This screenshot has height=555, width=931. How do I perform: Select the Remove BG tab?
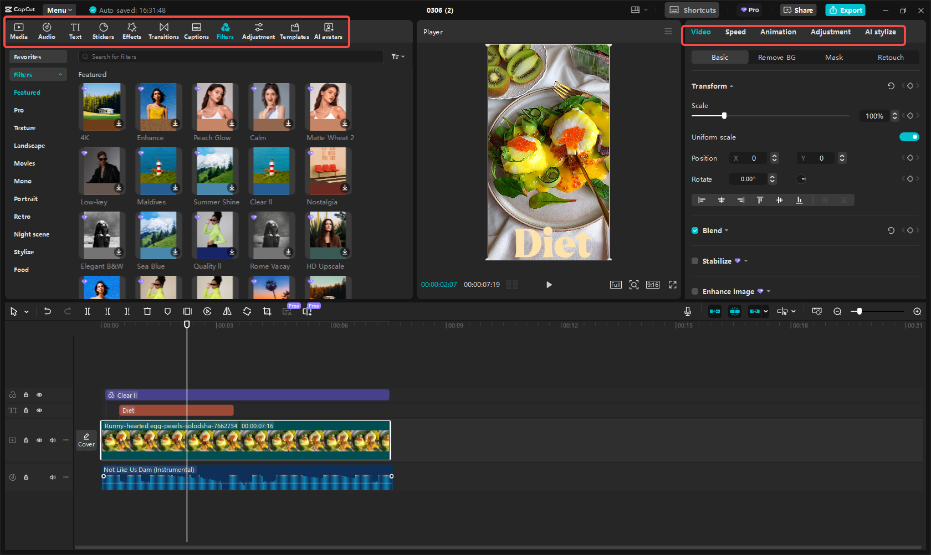[x=776, y=58]
